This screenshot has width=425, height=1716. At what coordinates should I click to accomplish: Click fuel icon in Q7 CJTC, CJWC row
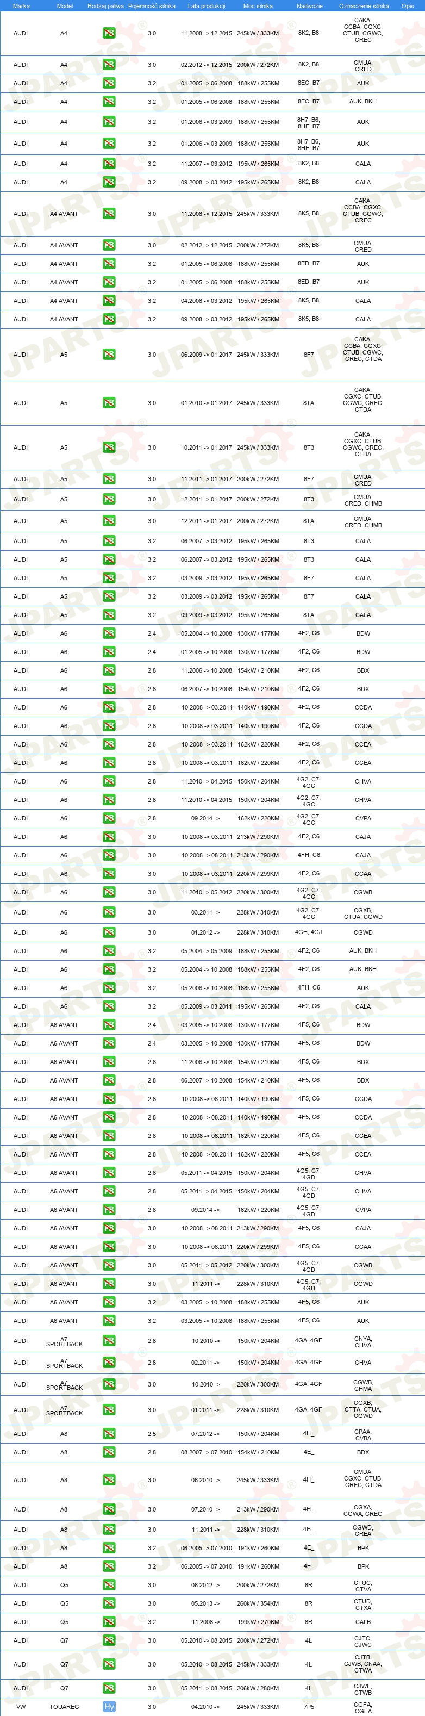pos(109,1640)
